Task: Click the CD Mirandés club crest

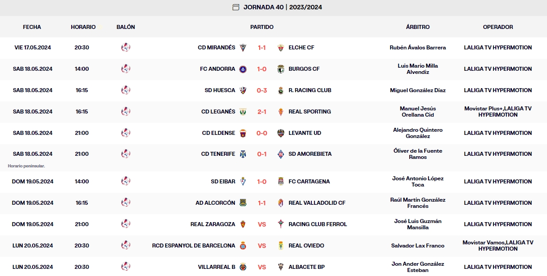Action: 243,48
